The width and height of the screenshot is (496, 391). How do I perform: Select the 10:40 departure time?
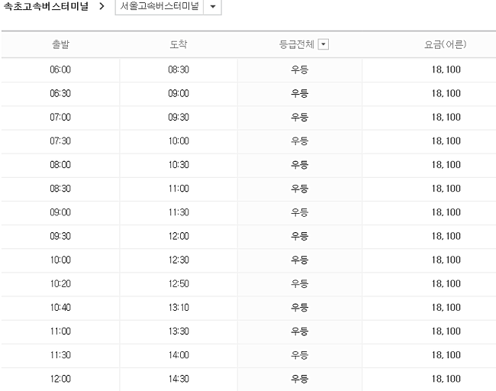[60, 308]
